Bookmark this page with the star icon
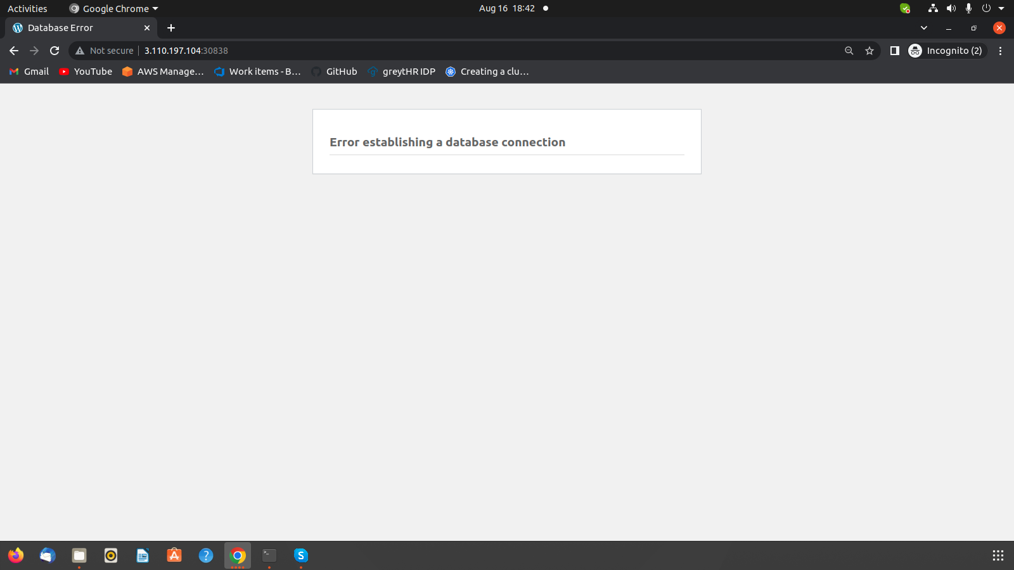The height and width of the screenshot is (570, 1014). pos(870,51)
